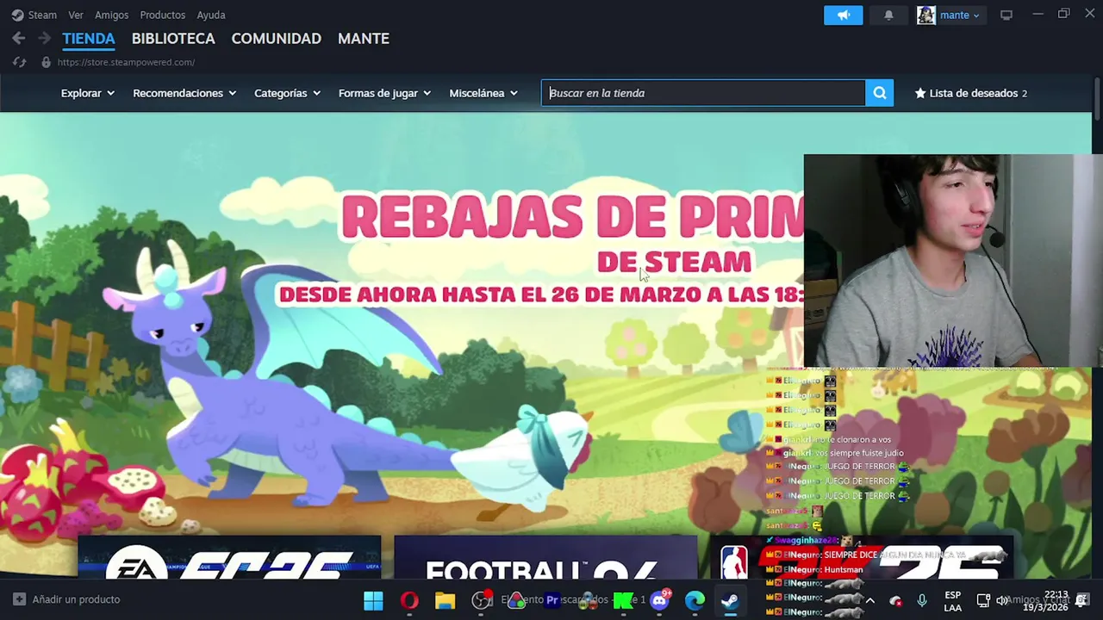Screen dimensions: 1103x620
Task: Open the green Kick app in taskbar
Action: [623, 600]
